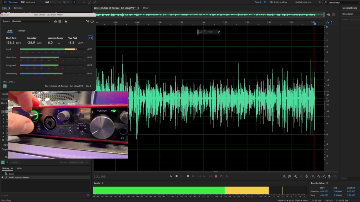The width and height of the screenshot is (360, 202).
Task: Reset the Loudness Meter readings
Action: coord(90,38)
